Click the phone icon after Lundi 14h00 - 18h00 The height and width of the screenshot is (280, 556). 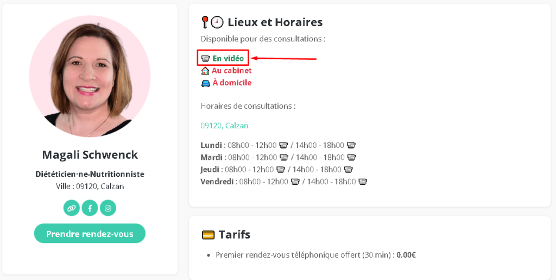tap(351, 145)
